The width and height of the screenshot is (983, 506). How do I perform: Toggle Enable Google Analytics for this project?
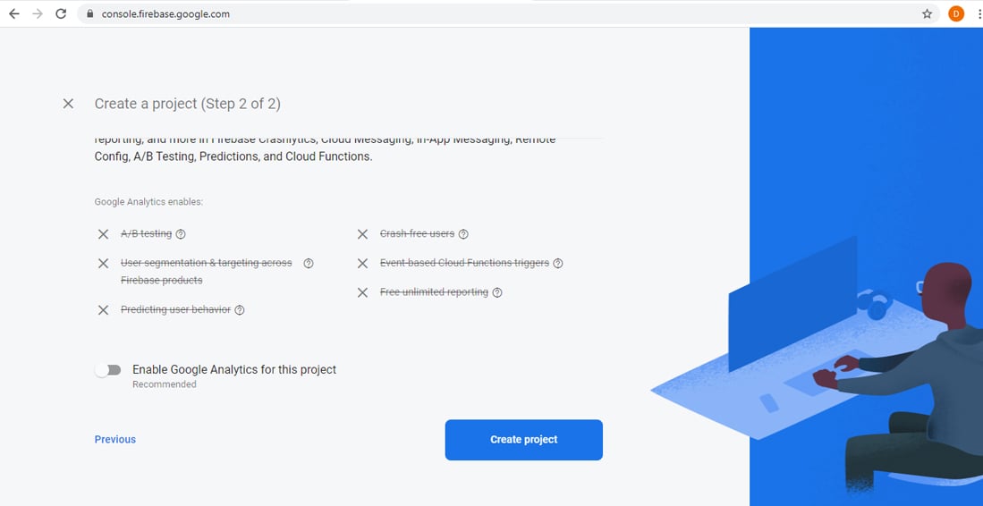pyautogui.click(x=108, y=370)
